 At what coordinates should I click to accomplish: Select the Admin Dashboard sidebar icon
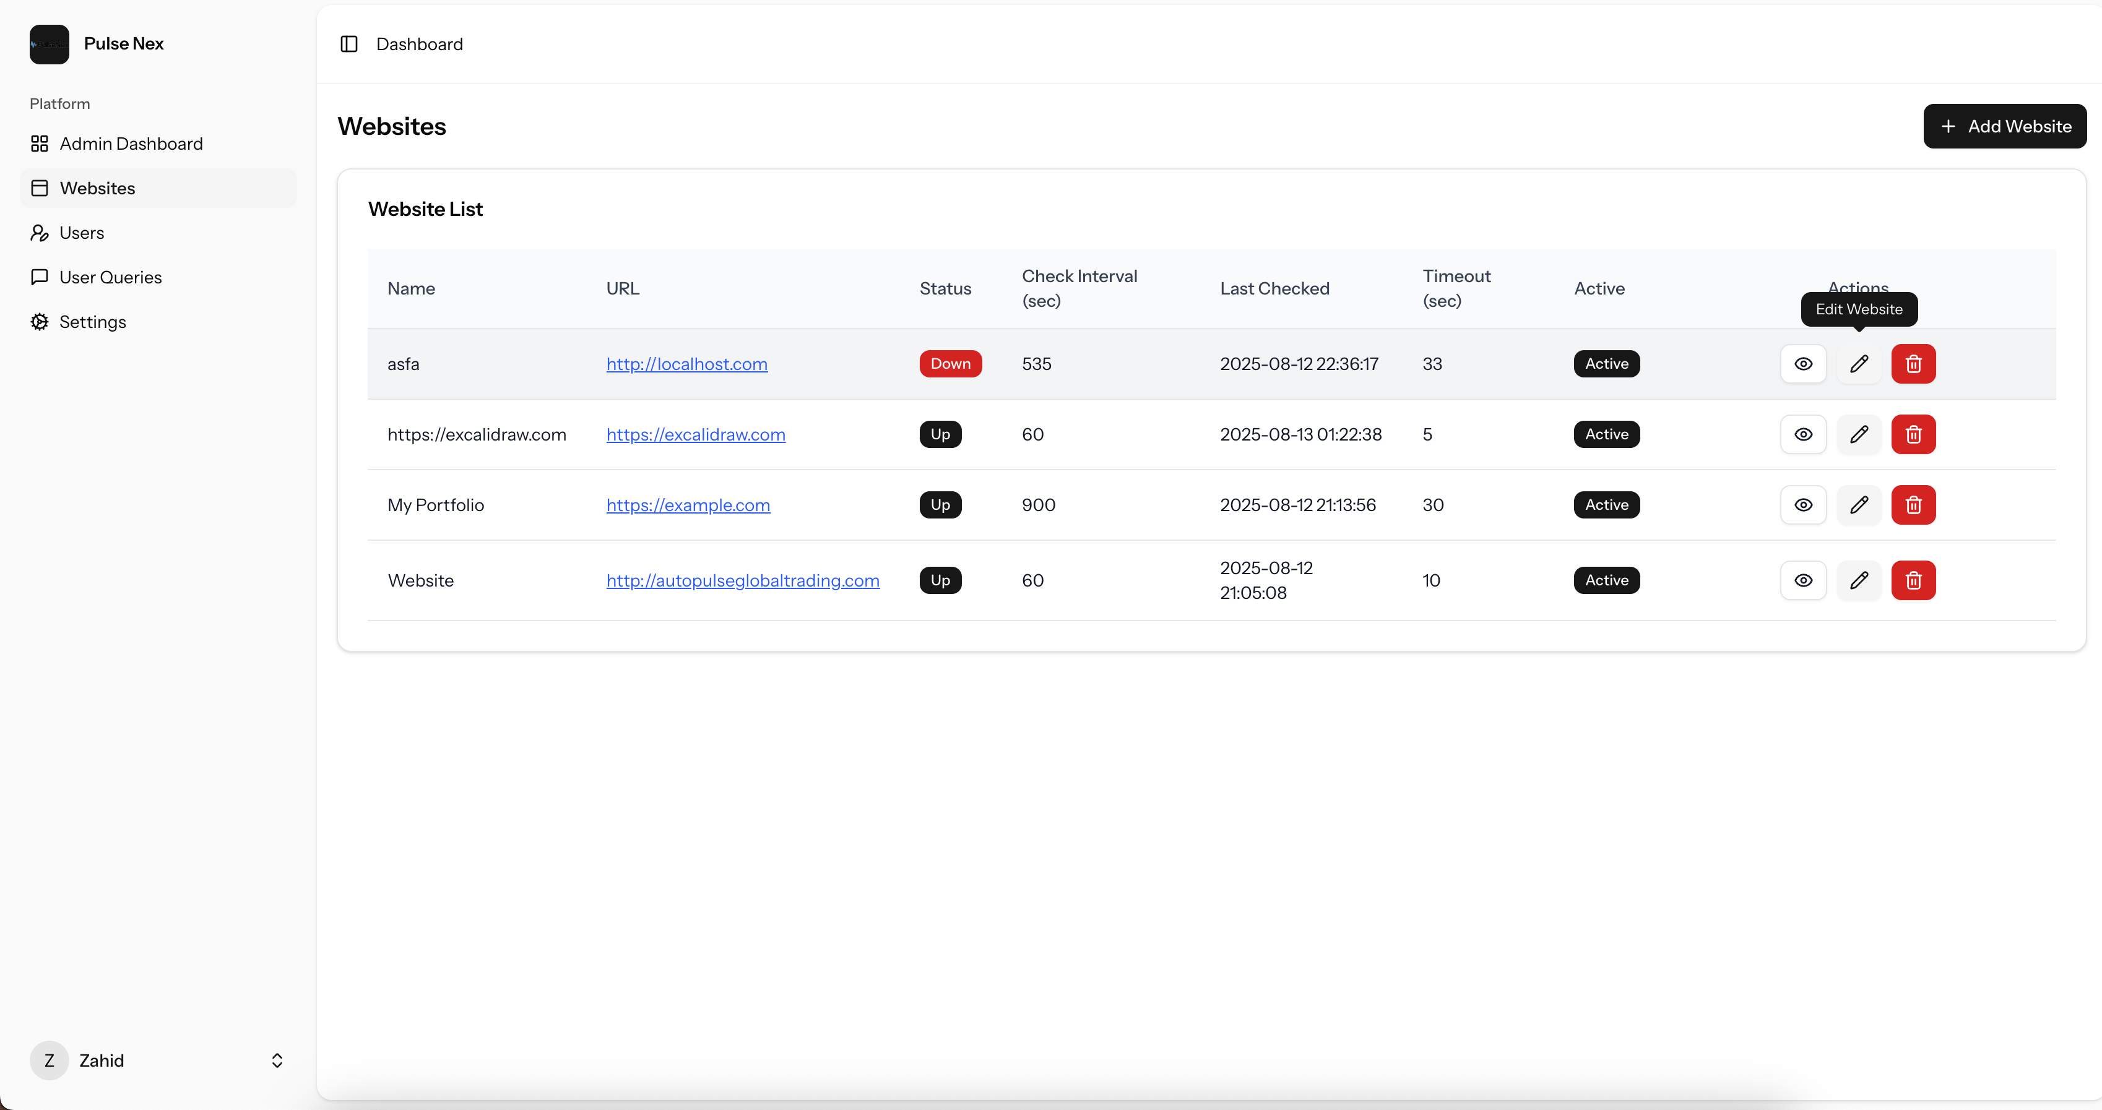click(x=40, y=144)
